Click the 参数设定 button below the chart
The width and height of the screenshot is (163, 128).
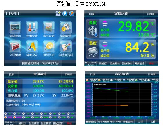128,122
